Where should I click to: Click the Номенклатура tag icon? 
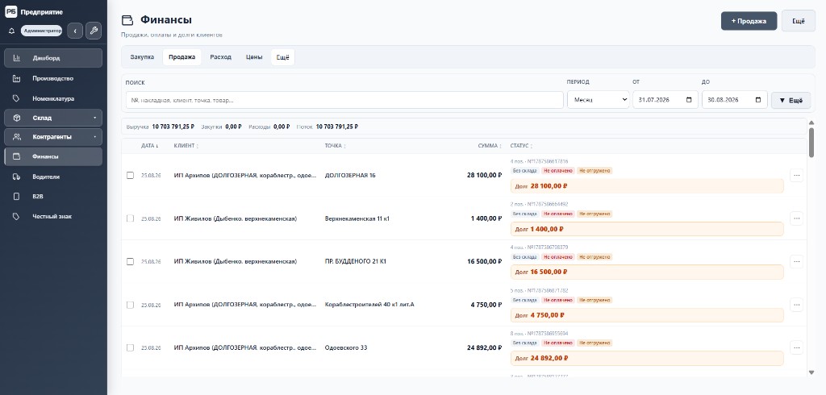17,98
